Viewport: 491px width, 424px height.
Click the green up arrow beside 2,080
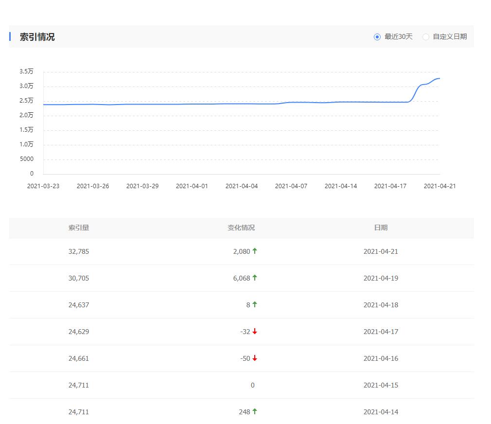point(255,251)
